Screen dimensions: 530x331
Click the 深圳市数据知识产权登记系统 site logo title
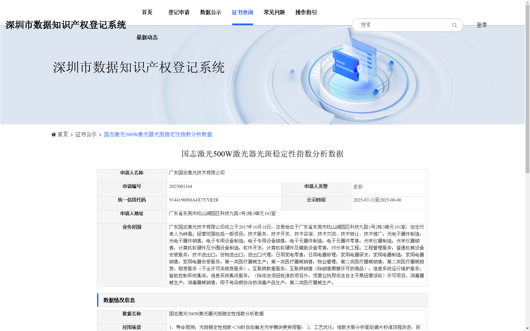tap(66, 25)
